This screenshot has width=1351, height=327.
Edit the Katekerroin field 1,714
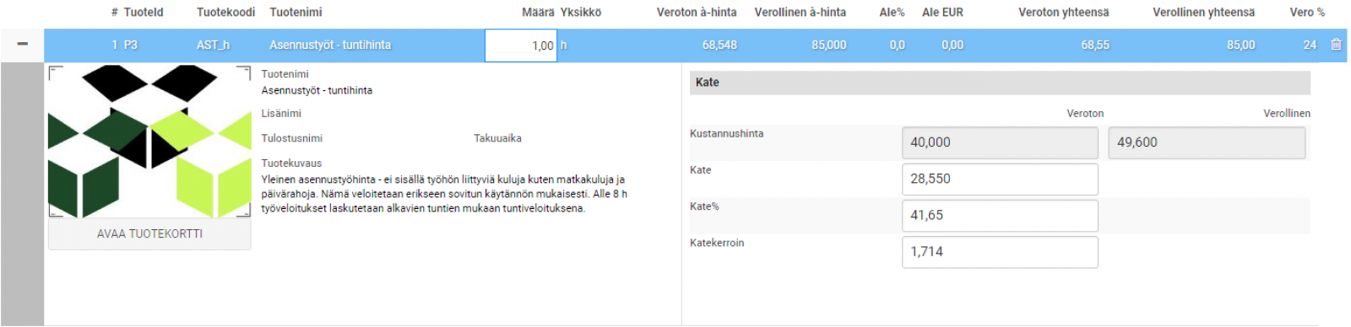[1000, 251]
